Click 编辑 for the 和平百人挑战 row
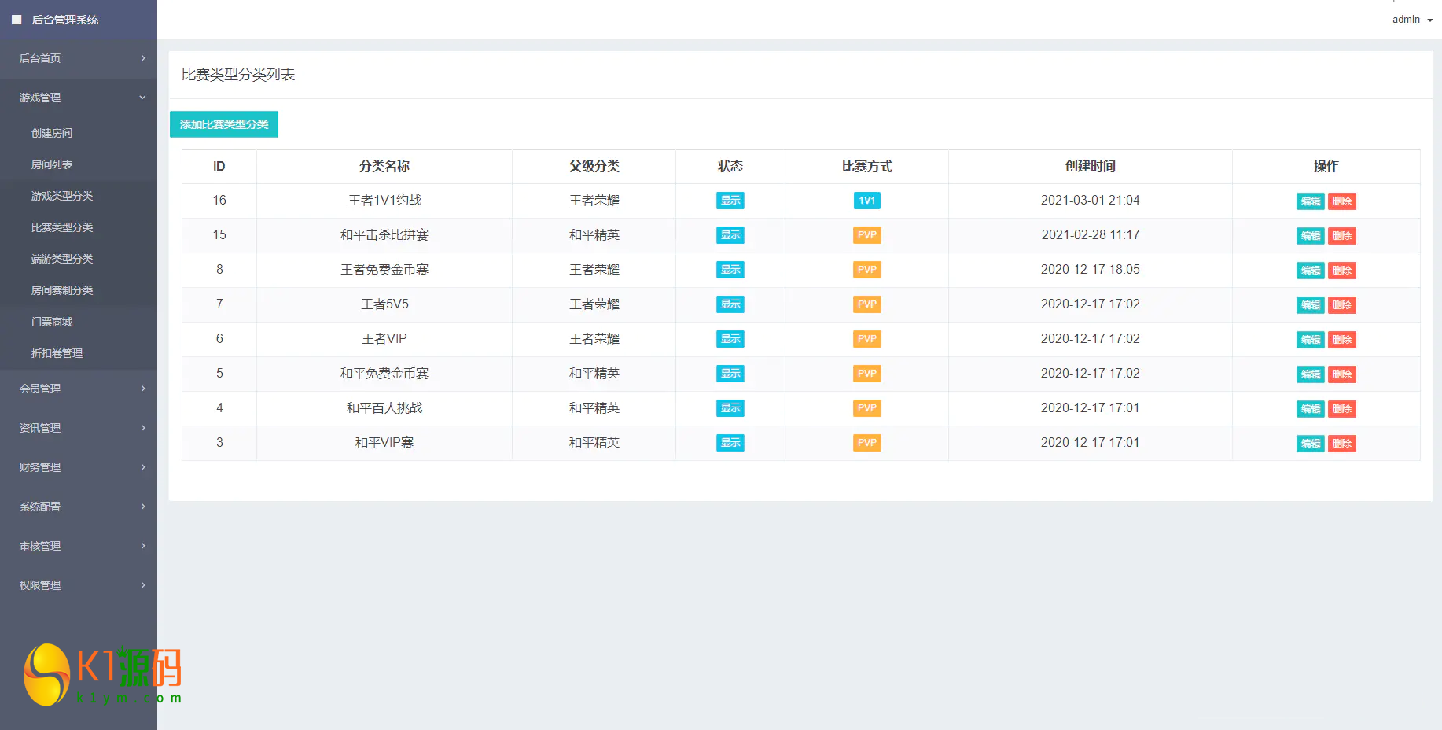The height and width of the screenshot is (730, 1442). pyautogui.click(x=1310, y=409)
